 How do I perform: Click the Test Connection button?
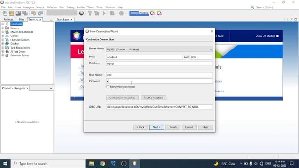154,98
